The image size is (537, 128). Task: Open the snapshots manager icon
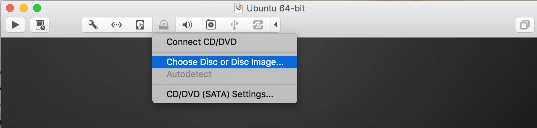click(x=40, y=25)
